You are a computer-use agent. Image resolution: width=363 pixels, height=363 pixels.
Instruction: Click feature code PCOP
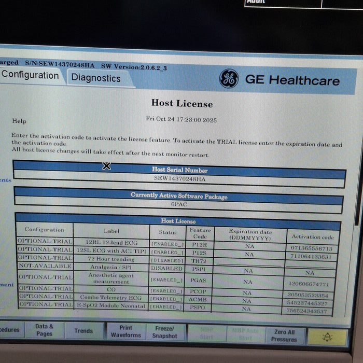tap(198, 291)
